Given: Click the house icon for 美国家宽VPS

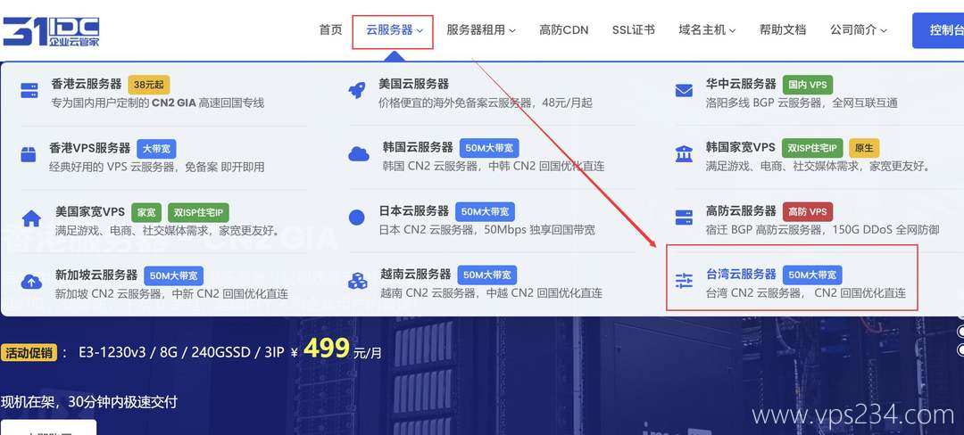Looking at the screenshot, I should [x=31, y=218].
